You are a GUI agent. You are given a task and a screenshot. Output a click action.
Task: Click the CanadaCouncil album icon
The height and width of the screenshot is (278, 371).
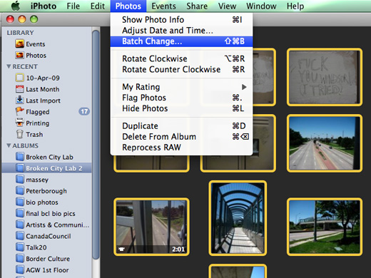[x=20, y=236]
